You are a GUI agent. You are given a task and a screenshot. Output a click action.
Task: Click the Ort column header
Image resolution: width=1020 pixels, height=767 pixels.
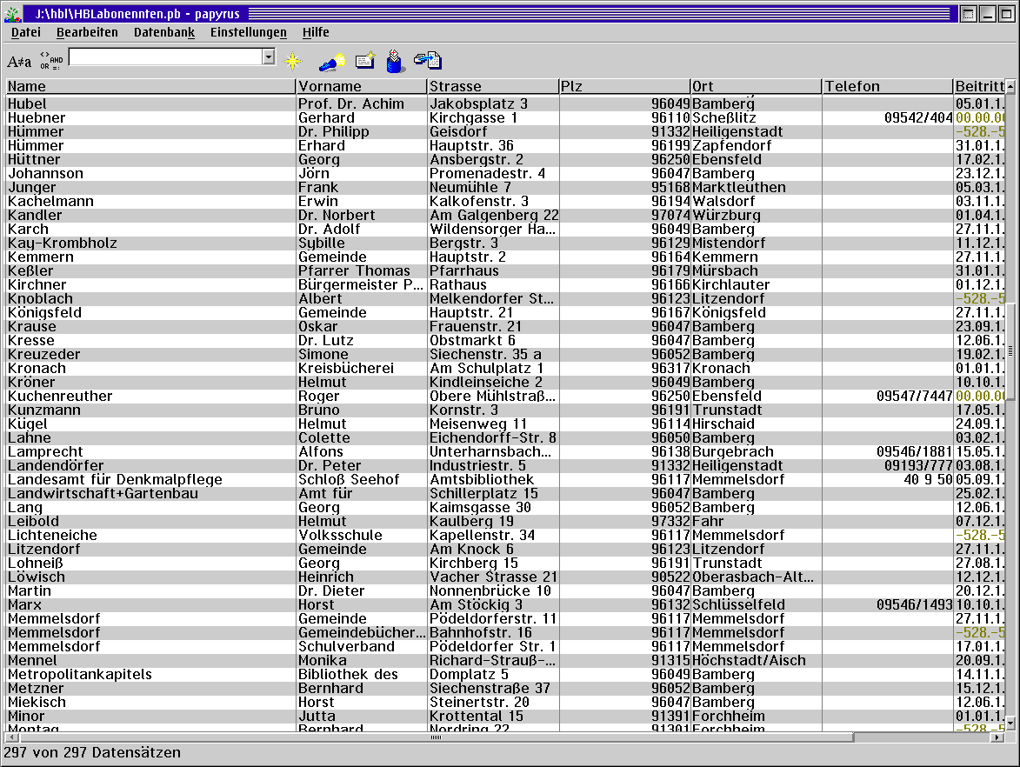pos(756,86)
